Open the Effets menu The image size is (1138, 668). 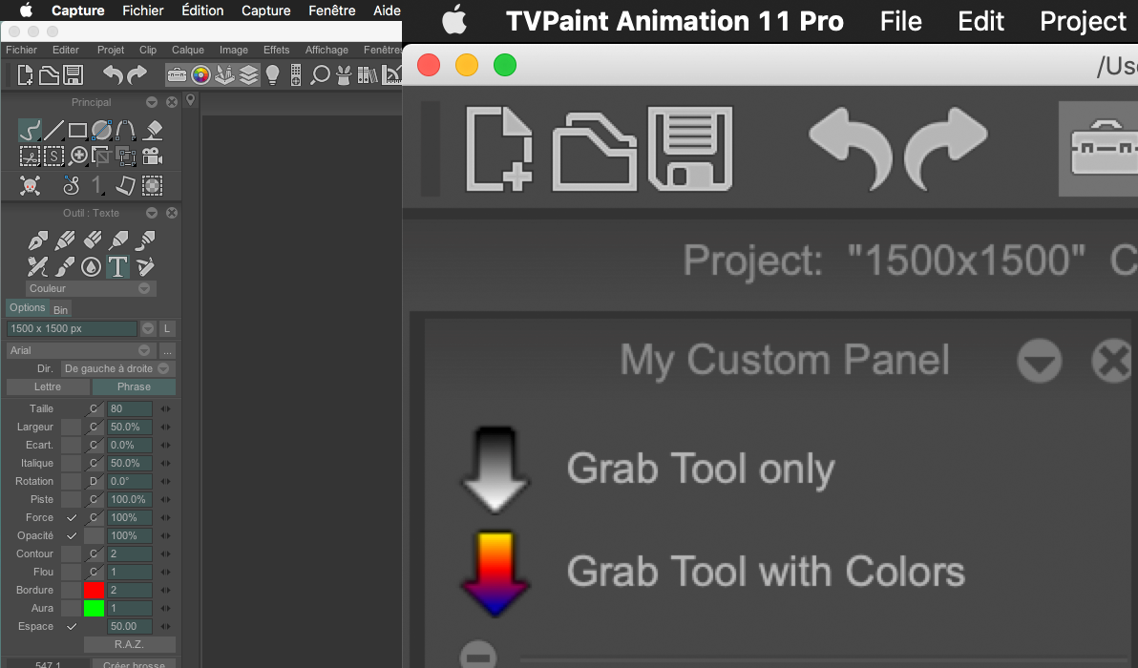pos(276,50)
